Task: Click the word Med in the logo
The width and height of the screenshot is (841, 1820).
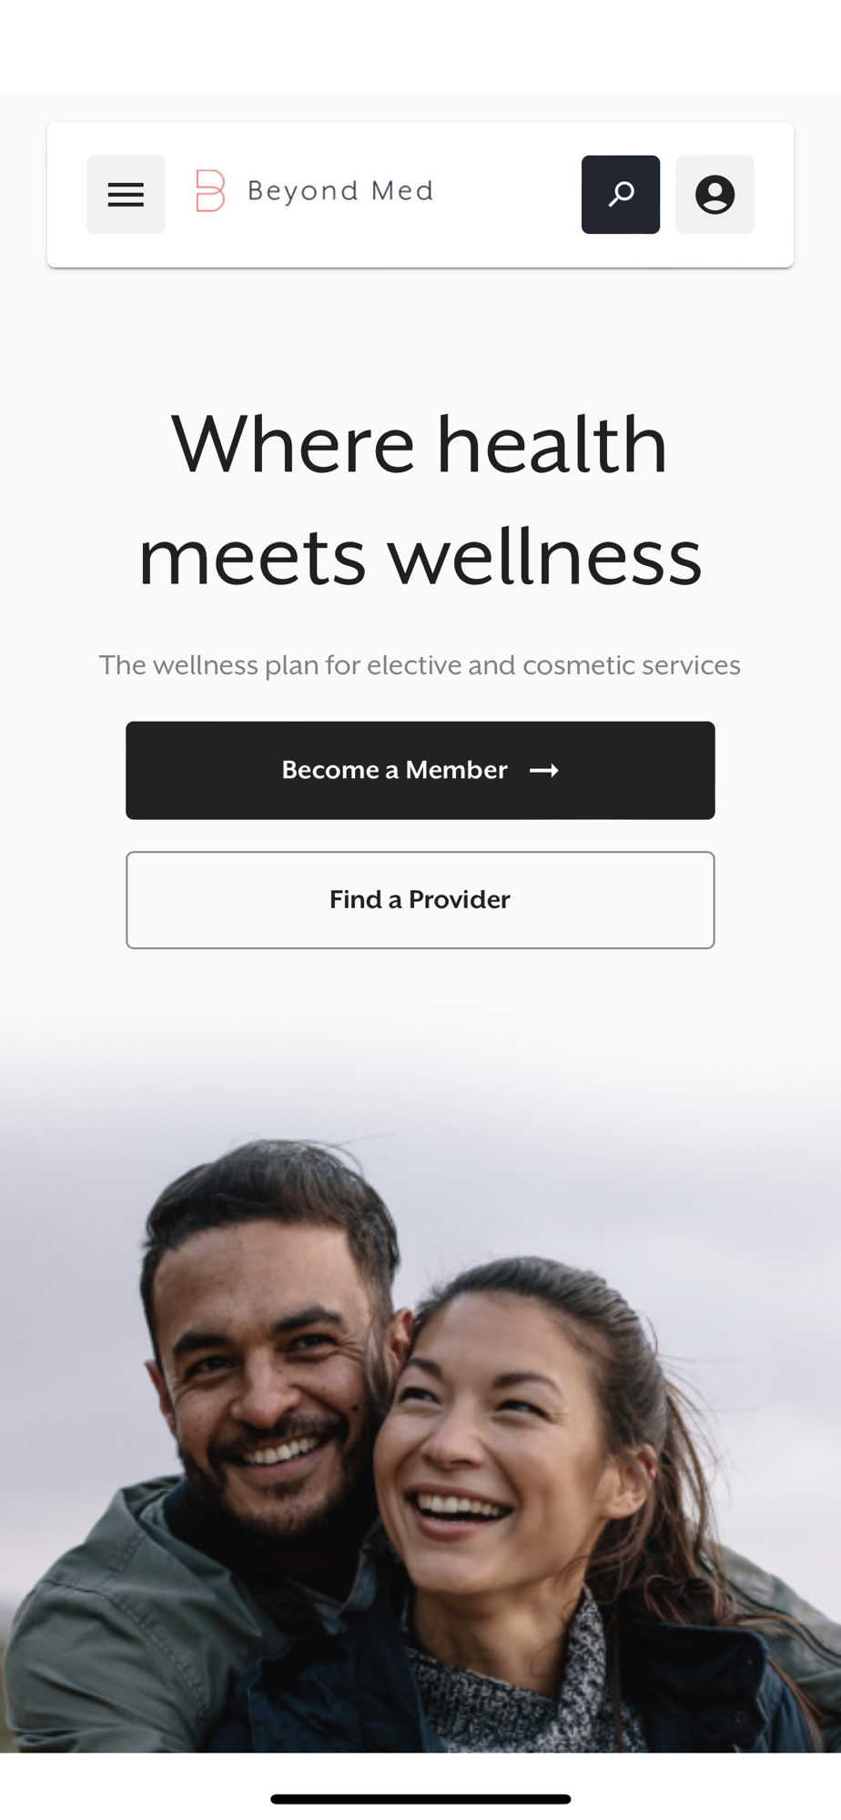Action: (x=402, y=190)
